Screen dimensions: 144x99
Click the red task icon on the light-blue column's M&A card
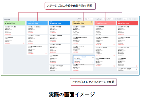tap(46, 53)
